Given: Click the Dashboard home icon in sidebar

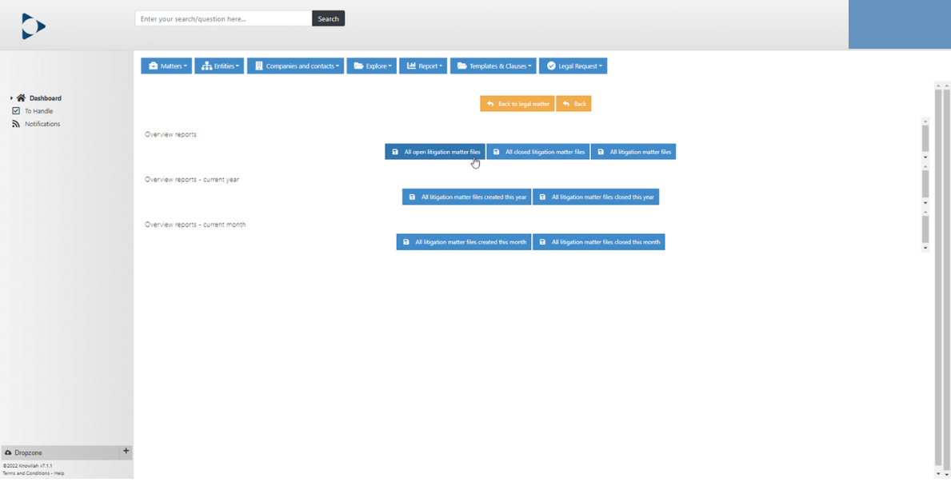Looking at the screenshot, I should coord(21,98).
